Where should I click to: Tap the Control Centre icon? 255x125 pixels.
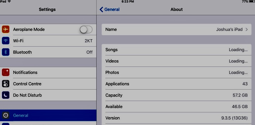(6, 84)
